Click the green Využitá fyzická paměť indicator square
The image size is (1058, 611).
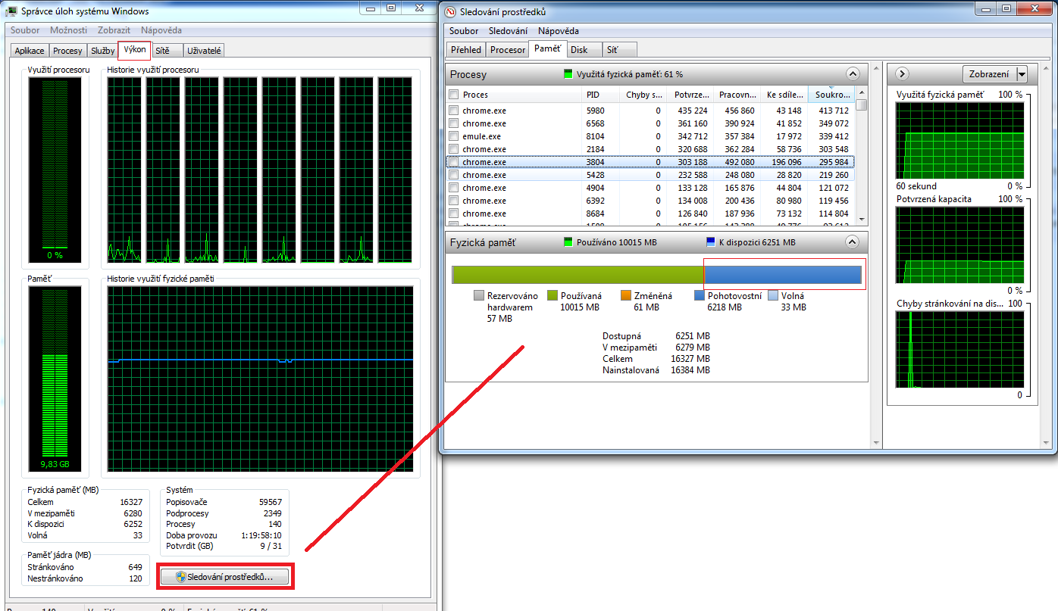tap(568, 74)
